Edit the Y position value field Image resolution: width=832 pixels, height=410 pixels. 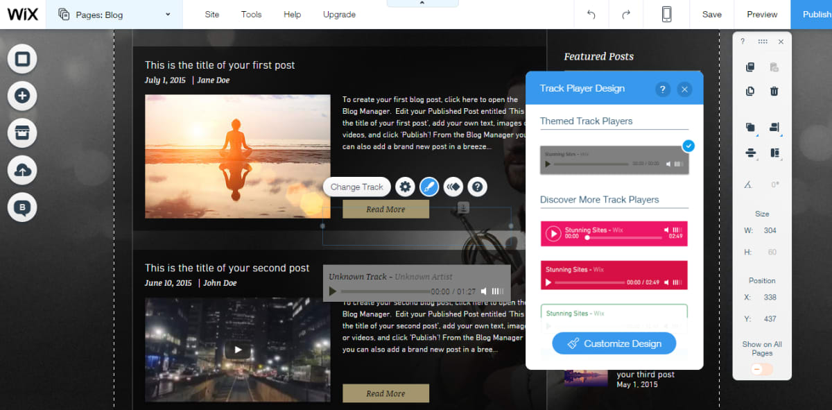[770, 319]
